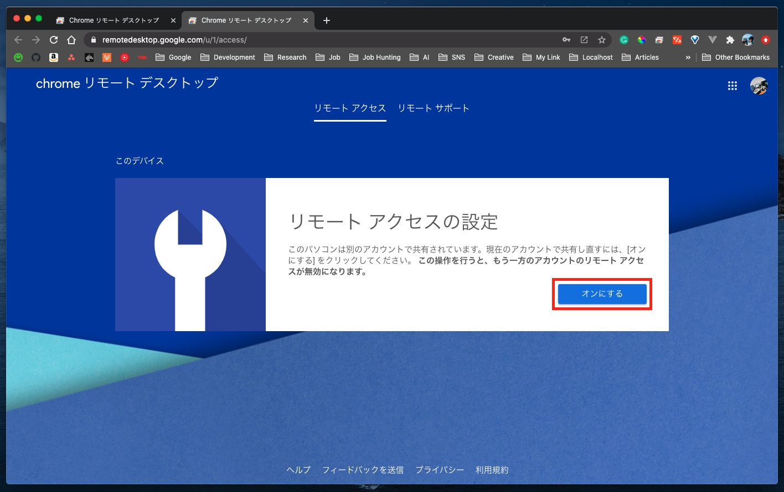Screen dimensions: 784x492
Task: Expand the Creative bookmarks folder
Action: point(494,57)
